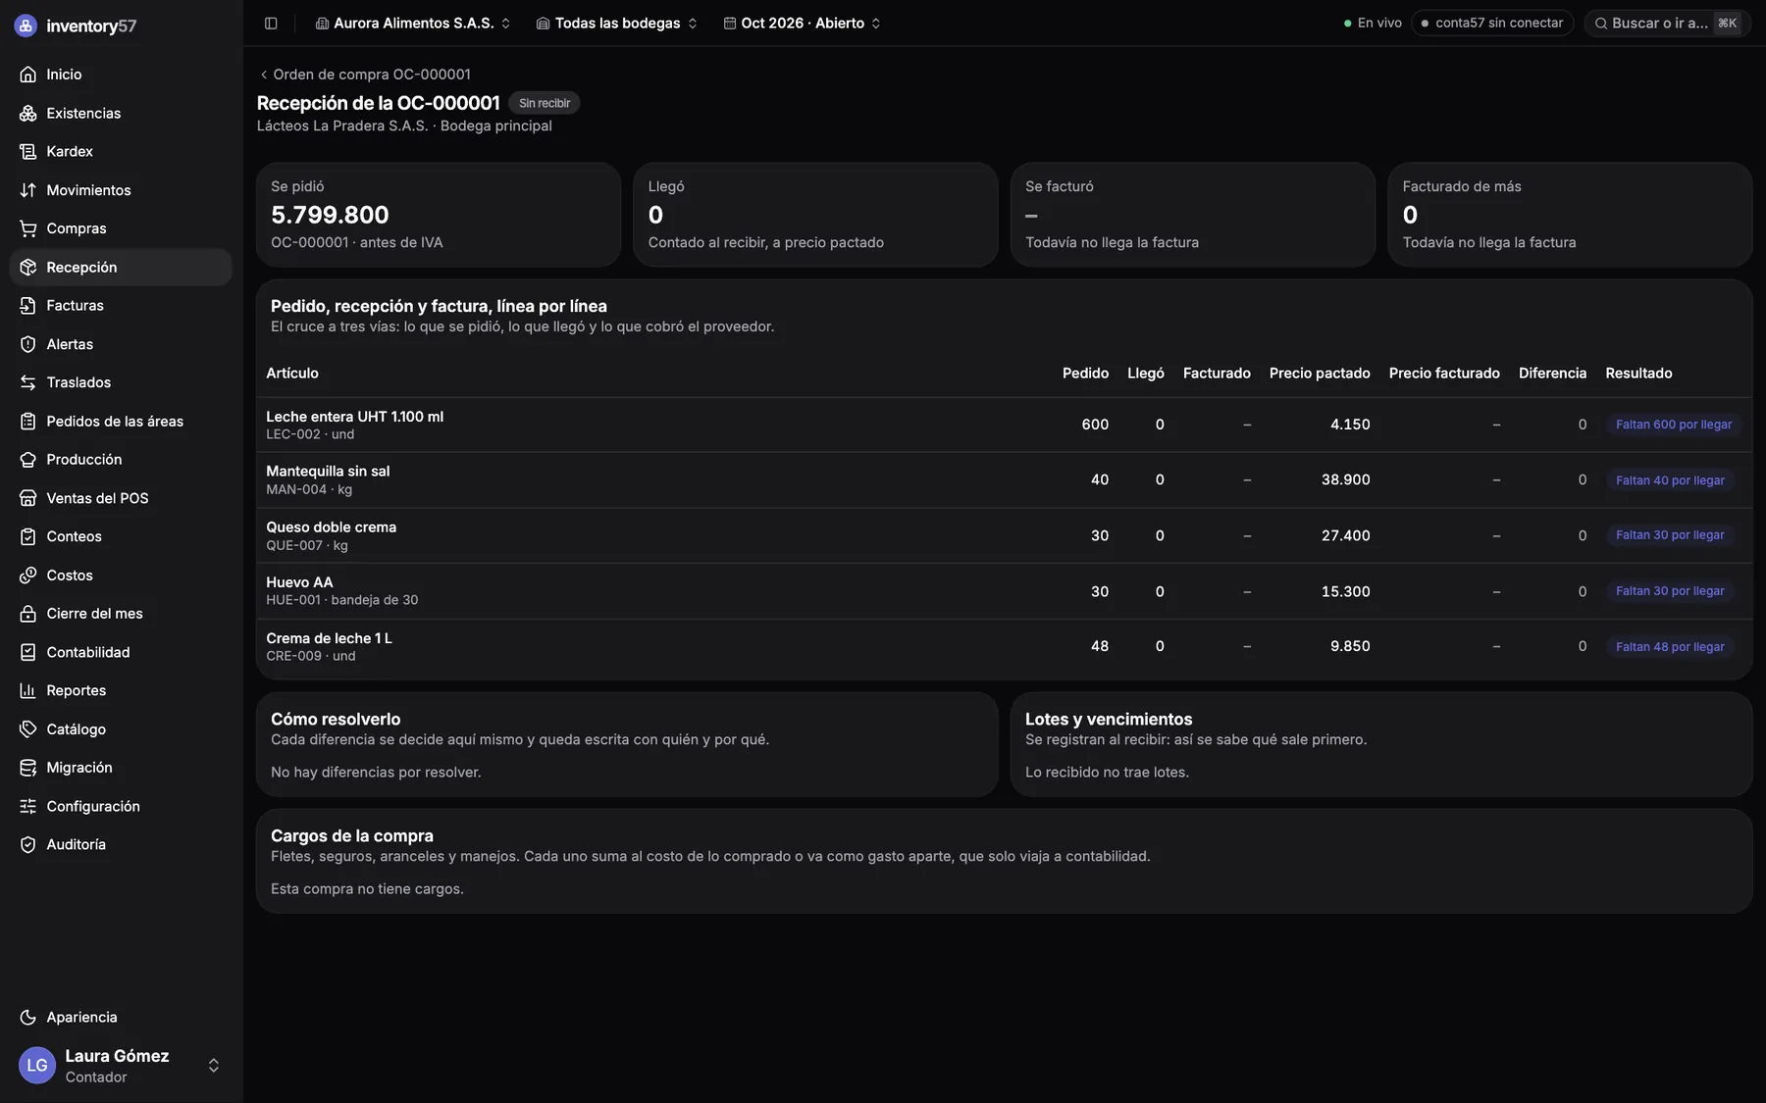Click the Faltan 600 por llegar badge
Image resolution: width=1766 pixels, height=1103 pixels.
click(1673, 425)
